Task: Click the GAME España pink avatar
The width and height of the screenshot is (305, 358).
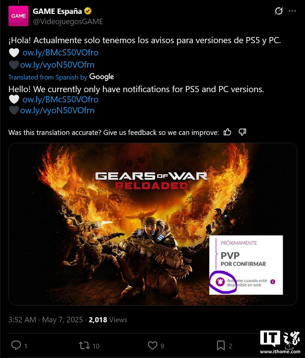Action: [x=18, y=16]
